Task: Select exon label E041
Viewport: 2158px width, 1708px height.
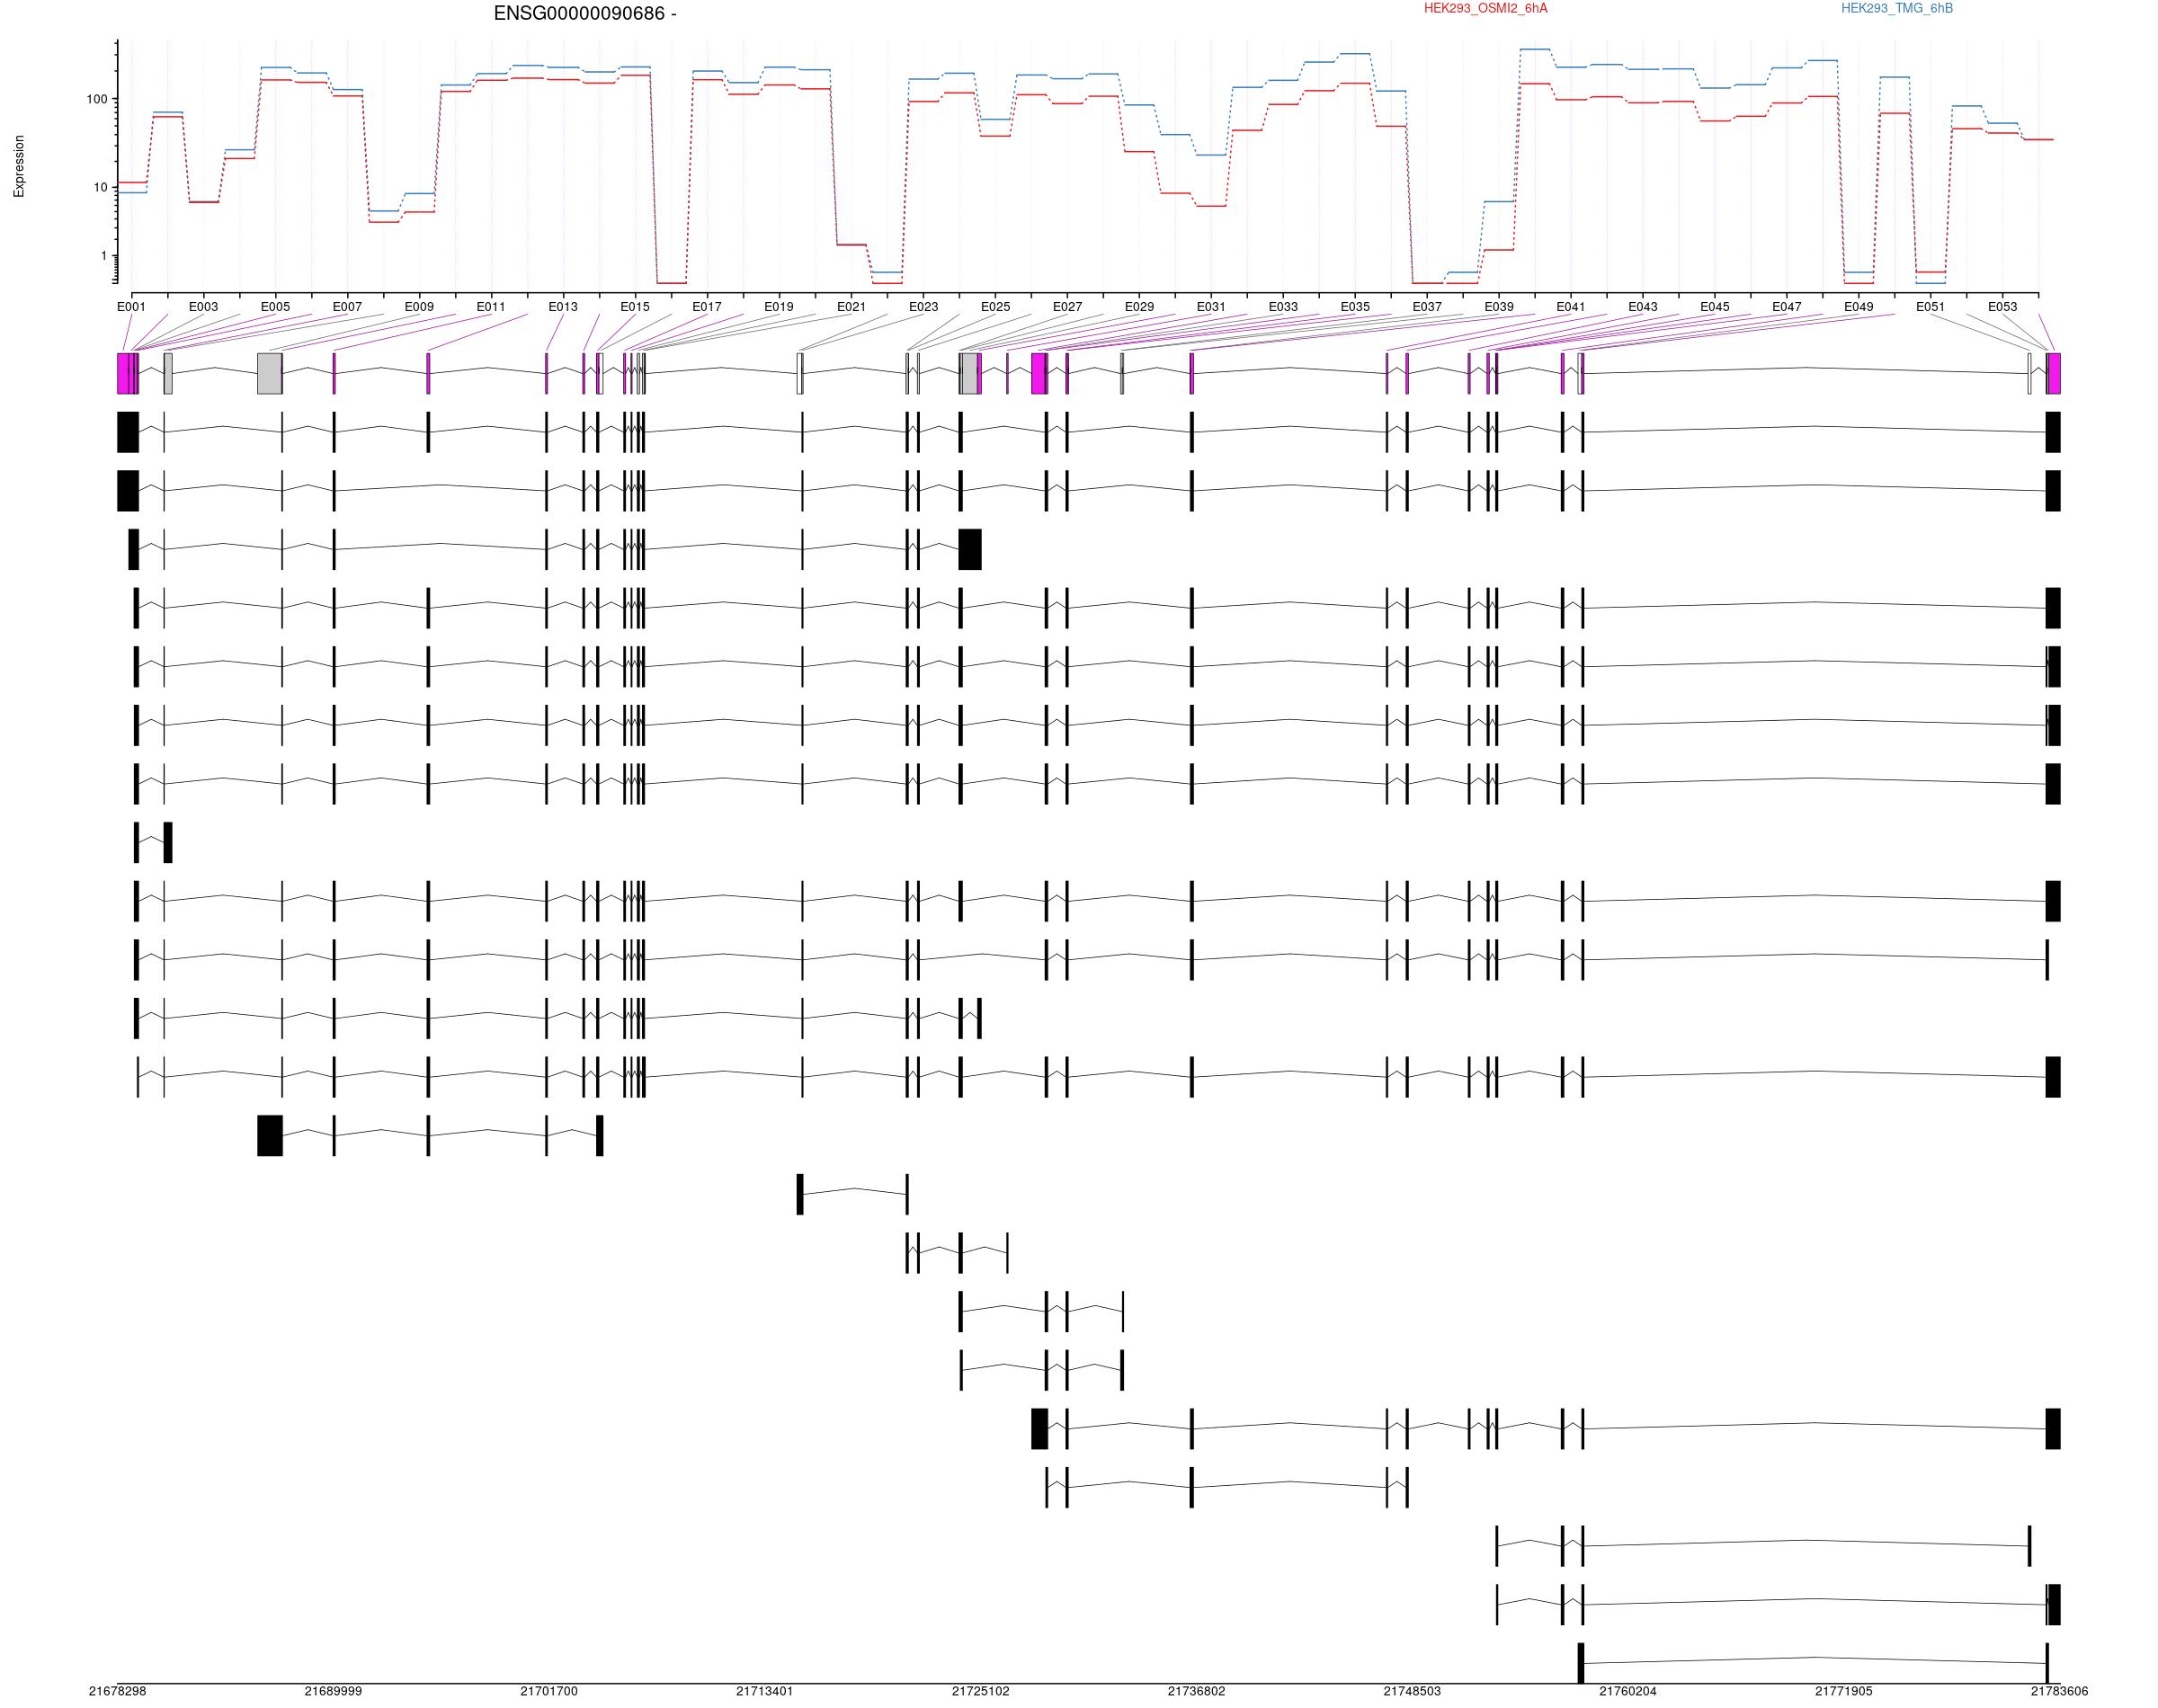Action: pyautogui.click(x=1571, y=307)
